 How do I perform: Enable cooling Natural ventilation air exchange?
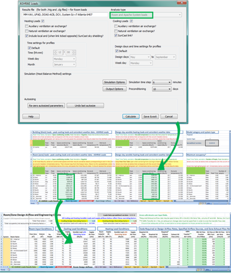point(115,31)
